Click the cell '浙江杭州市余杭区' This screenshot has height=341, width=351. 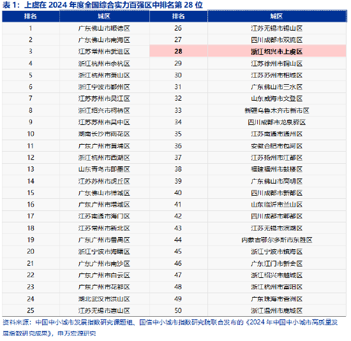(x=104, y=64)
